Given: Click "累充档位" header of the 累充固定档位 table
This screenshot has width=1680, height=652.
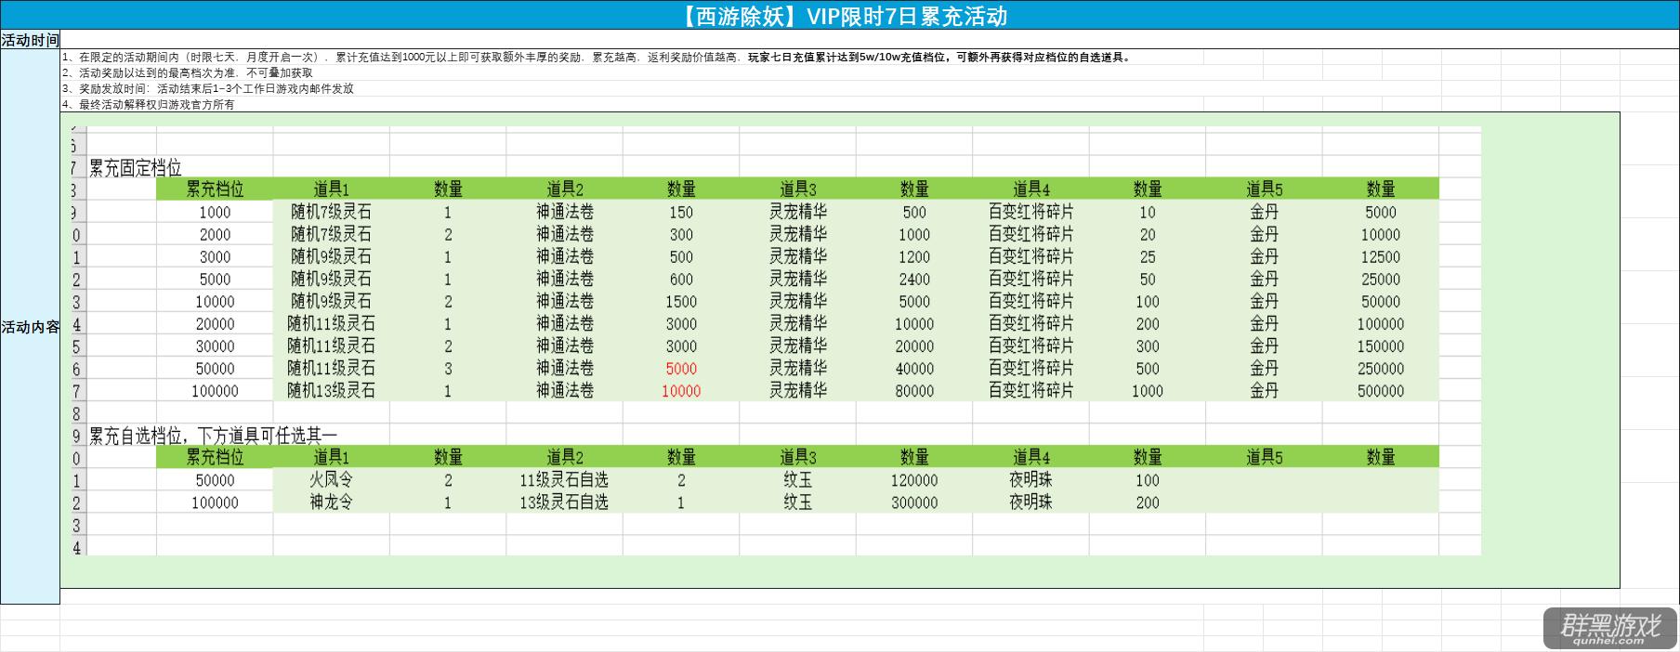Looking at the screenshot, I should pos(215,189).
